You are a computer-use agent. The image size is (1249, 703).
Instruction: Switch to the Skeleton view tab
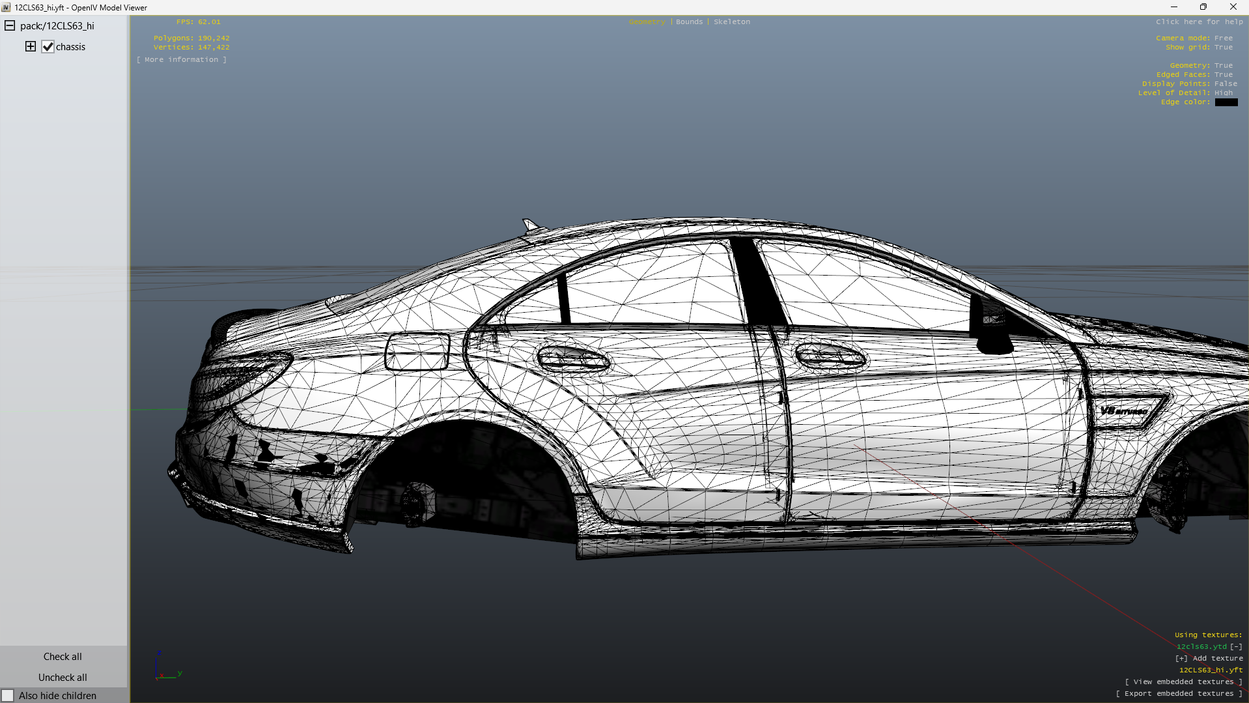click(x=732, y=22)
